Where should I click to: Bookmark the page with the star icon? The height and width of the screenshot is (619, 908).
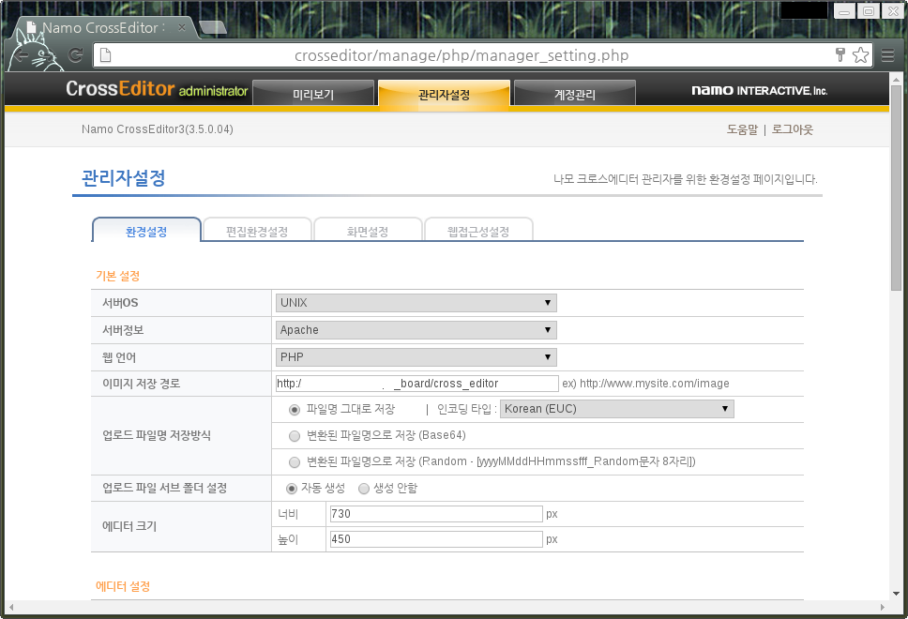[x=860, y=55]
